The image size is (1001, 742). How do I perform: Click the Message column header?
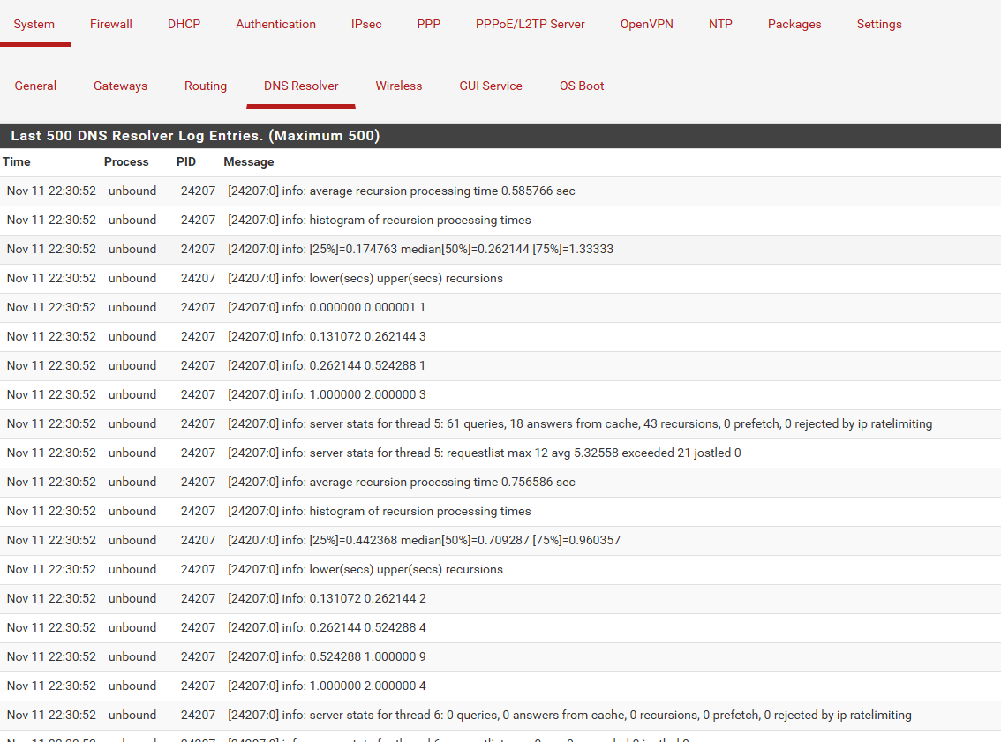[x=249, y=161]
